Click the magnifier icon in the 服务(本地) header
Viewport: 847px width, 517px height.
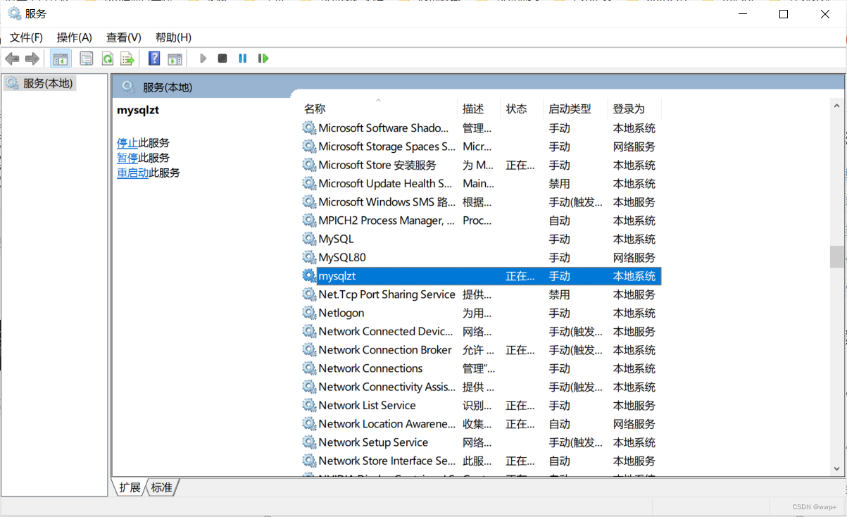coord(128,87)
